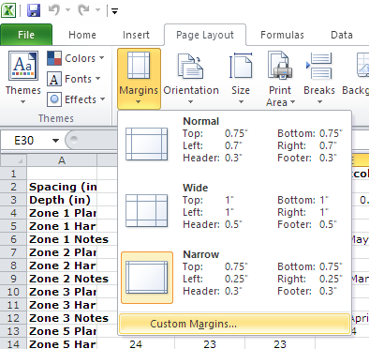Switch to the Home tab
369x349 pixels.
82,35
